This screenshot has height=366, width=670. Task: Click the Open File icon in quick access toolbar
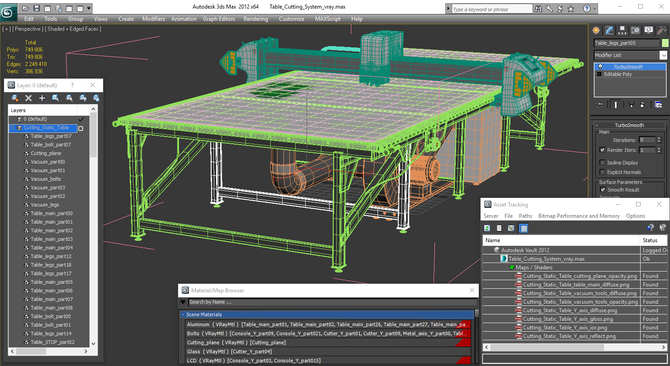(26, 8)
